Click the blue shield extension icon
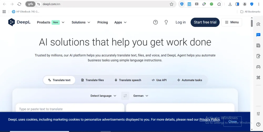Image resolution: width=263 pixels, height=132 pixels. coord(182,4)
